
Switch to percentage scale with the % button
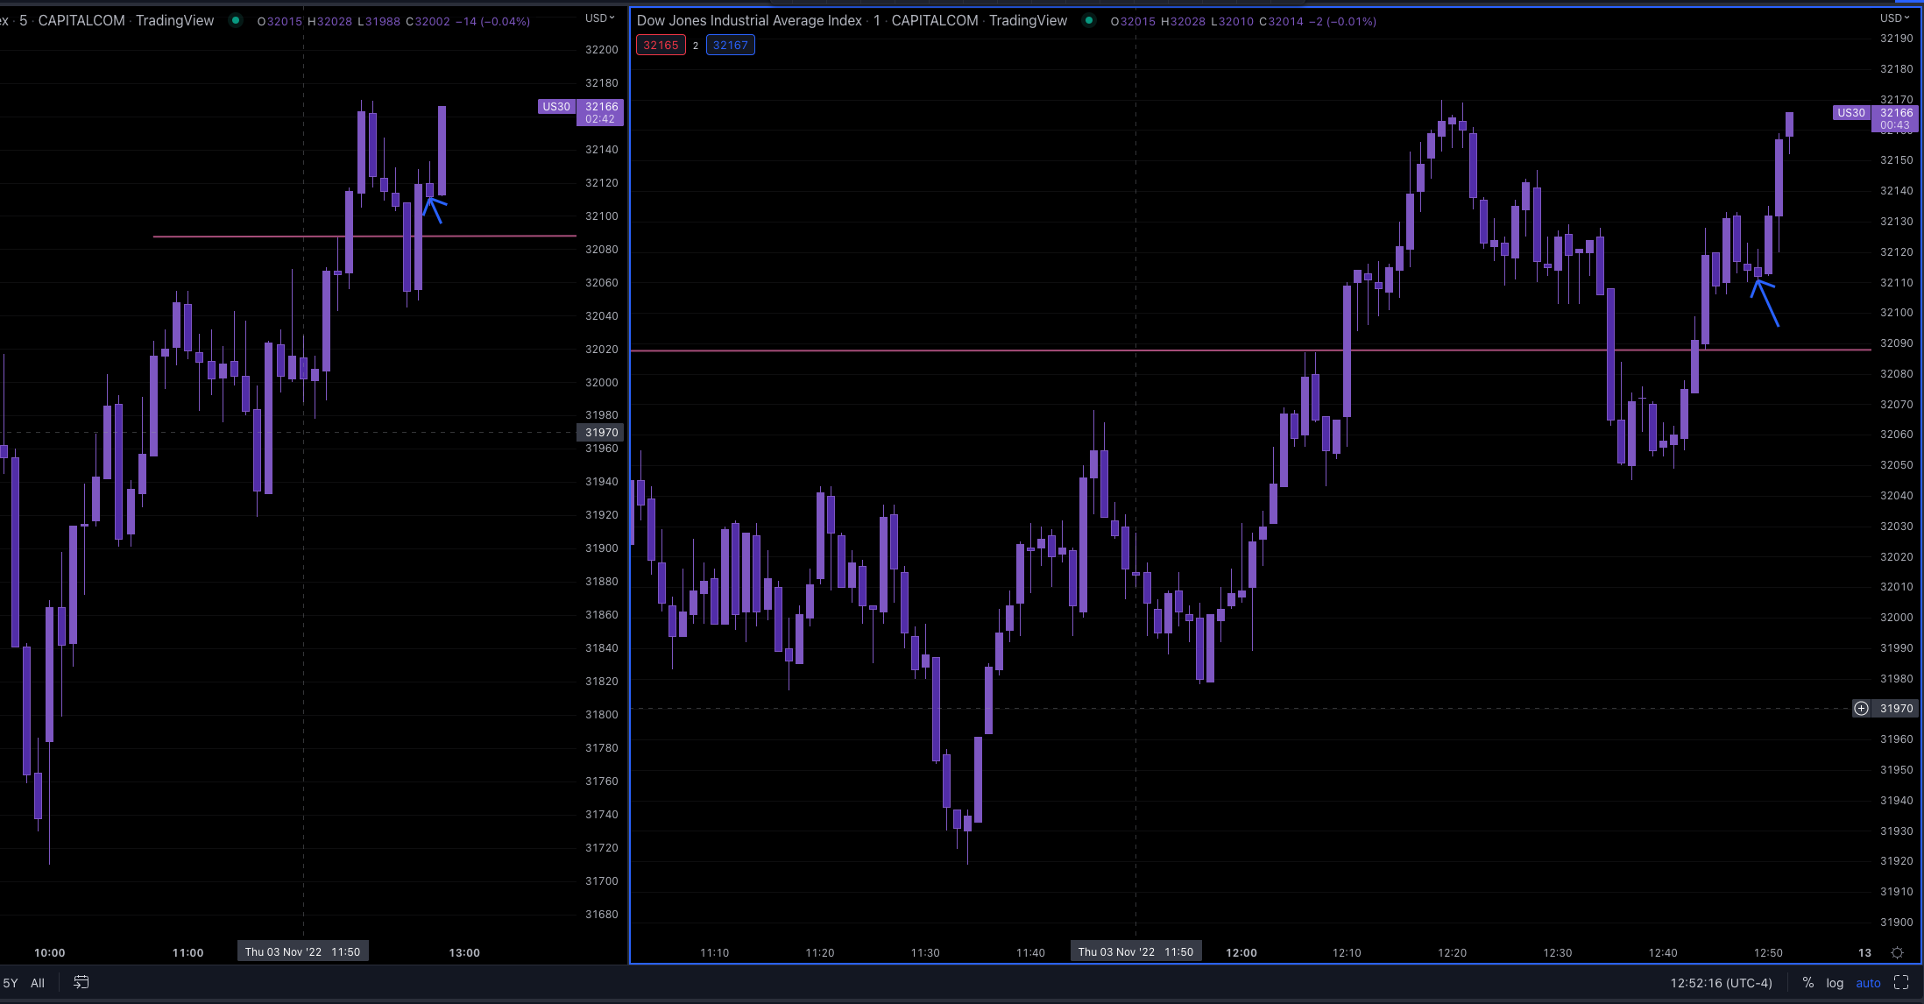pos(1810,982)
